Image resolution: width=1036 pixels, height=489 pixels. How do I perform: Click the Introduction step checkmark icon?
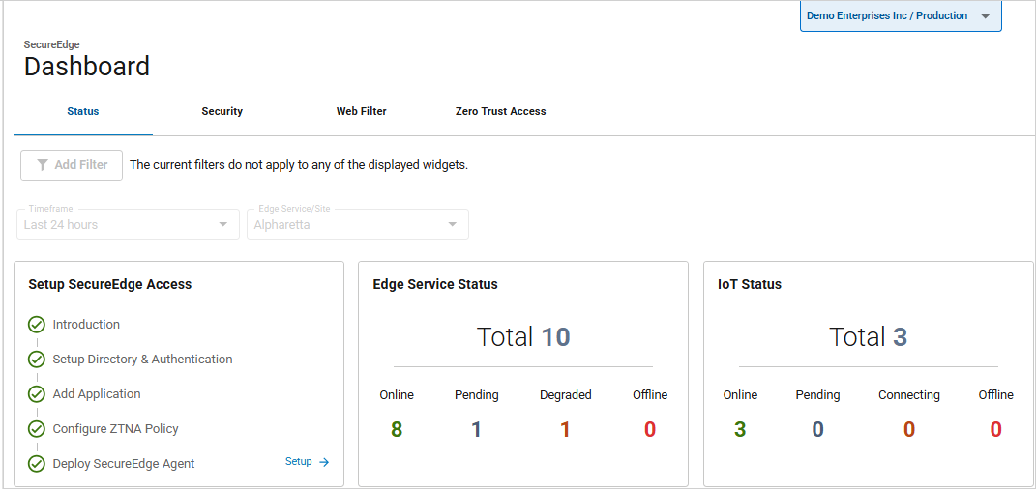tap(37, 325)
